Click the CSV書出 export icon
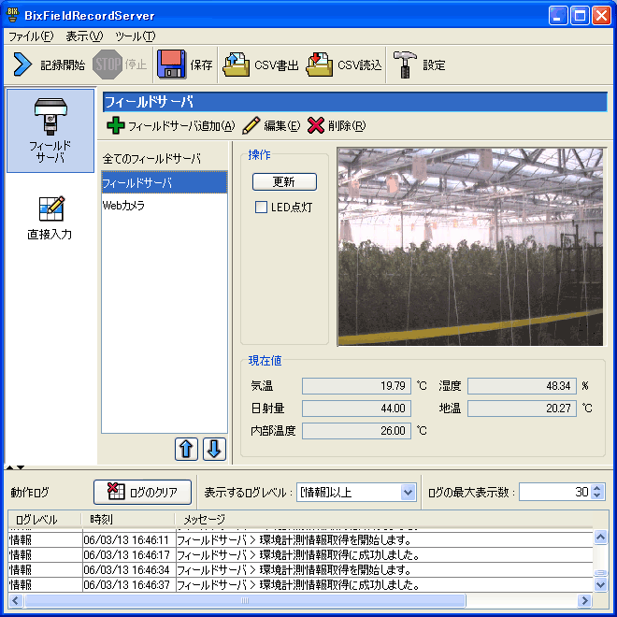Image resolution: width=617 pixels, height=617 pixels. (x=237, y=65)
